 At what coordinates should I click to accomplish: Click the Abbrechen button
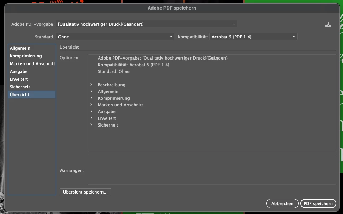[x=282, y=203]
